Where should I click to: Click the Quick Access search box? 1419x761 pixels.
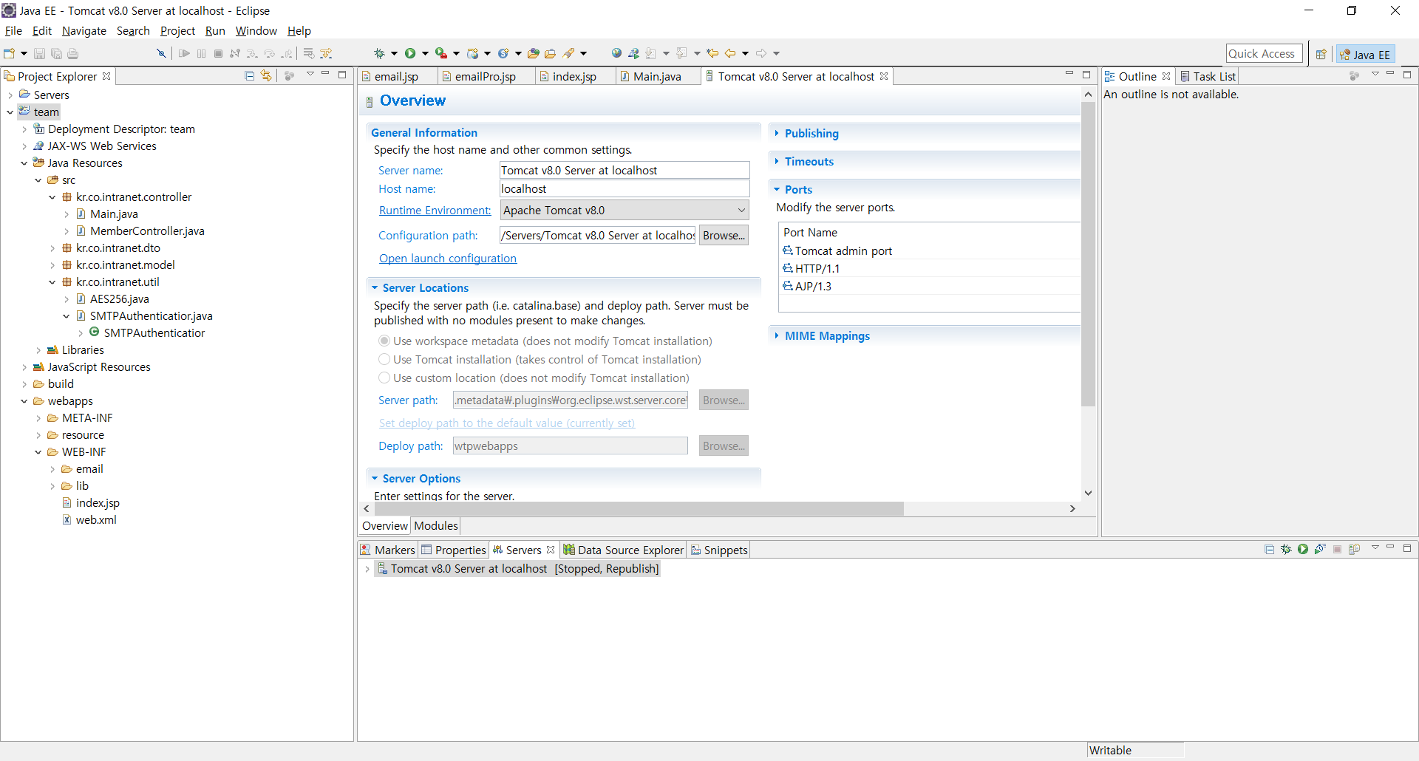[1264, 53]
